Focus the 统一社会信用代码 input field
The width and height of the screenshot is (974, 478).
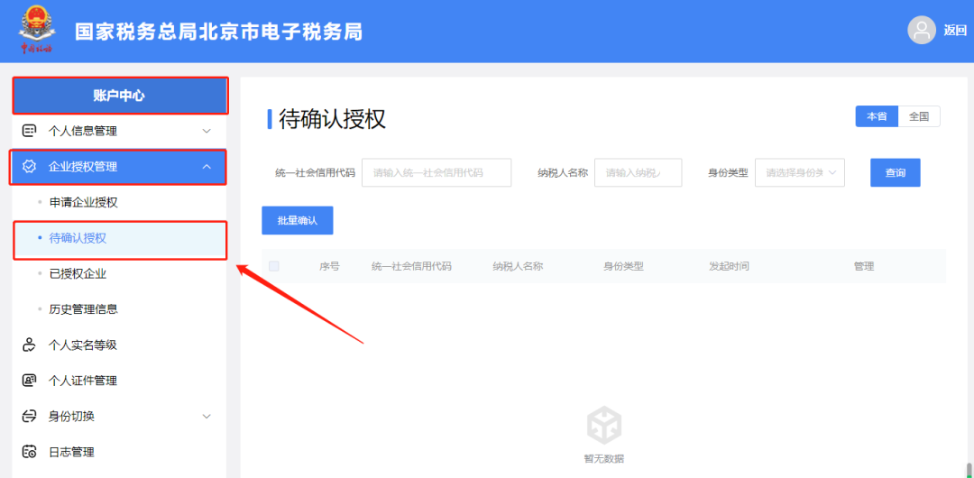[x=436, y=173]
